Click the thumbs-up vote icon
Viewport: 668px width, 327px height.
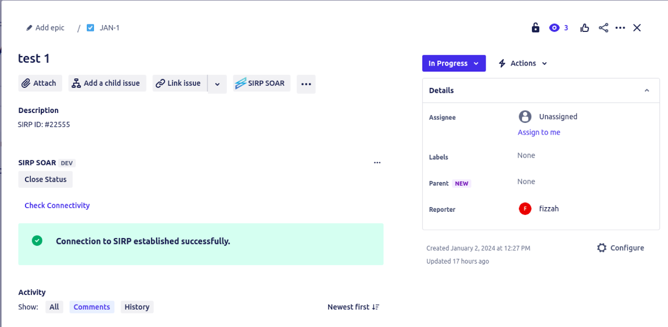pos(584,28)
